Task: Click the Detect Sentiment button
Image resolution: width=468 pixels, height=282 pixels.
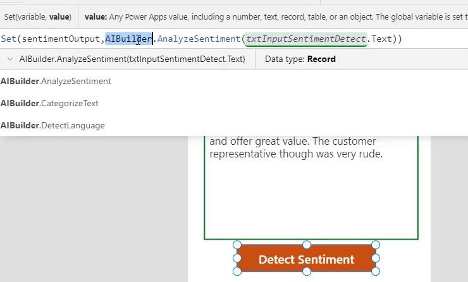Action: click(307, 259)
